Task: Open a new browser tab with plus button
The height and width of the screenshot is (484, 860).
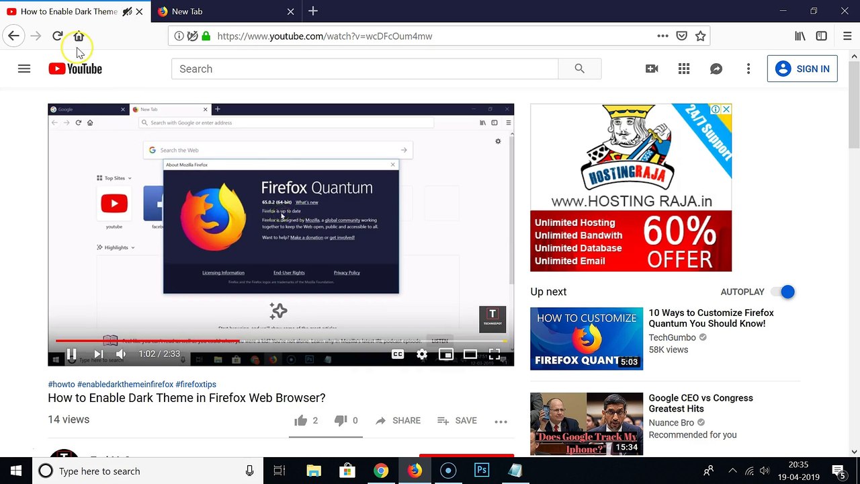Action: pyautogui.click(x=313, y=11)
